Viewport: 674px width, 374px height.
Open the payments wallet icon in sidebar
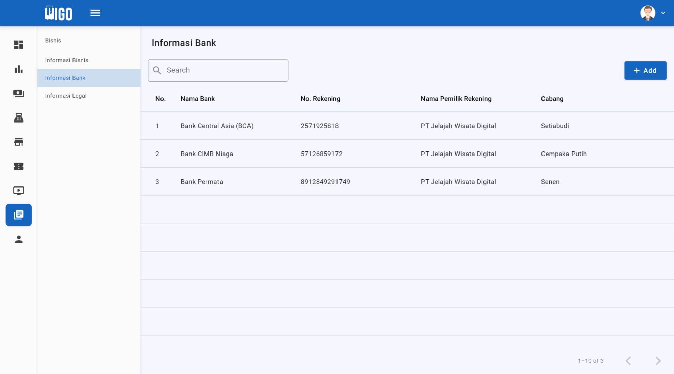[x=19, y=93]
